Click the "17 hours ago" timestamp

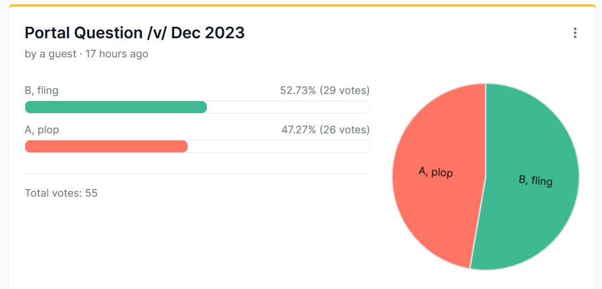coord(117,54)
